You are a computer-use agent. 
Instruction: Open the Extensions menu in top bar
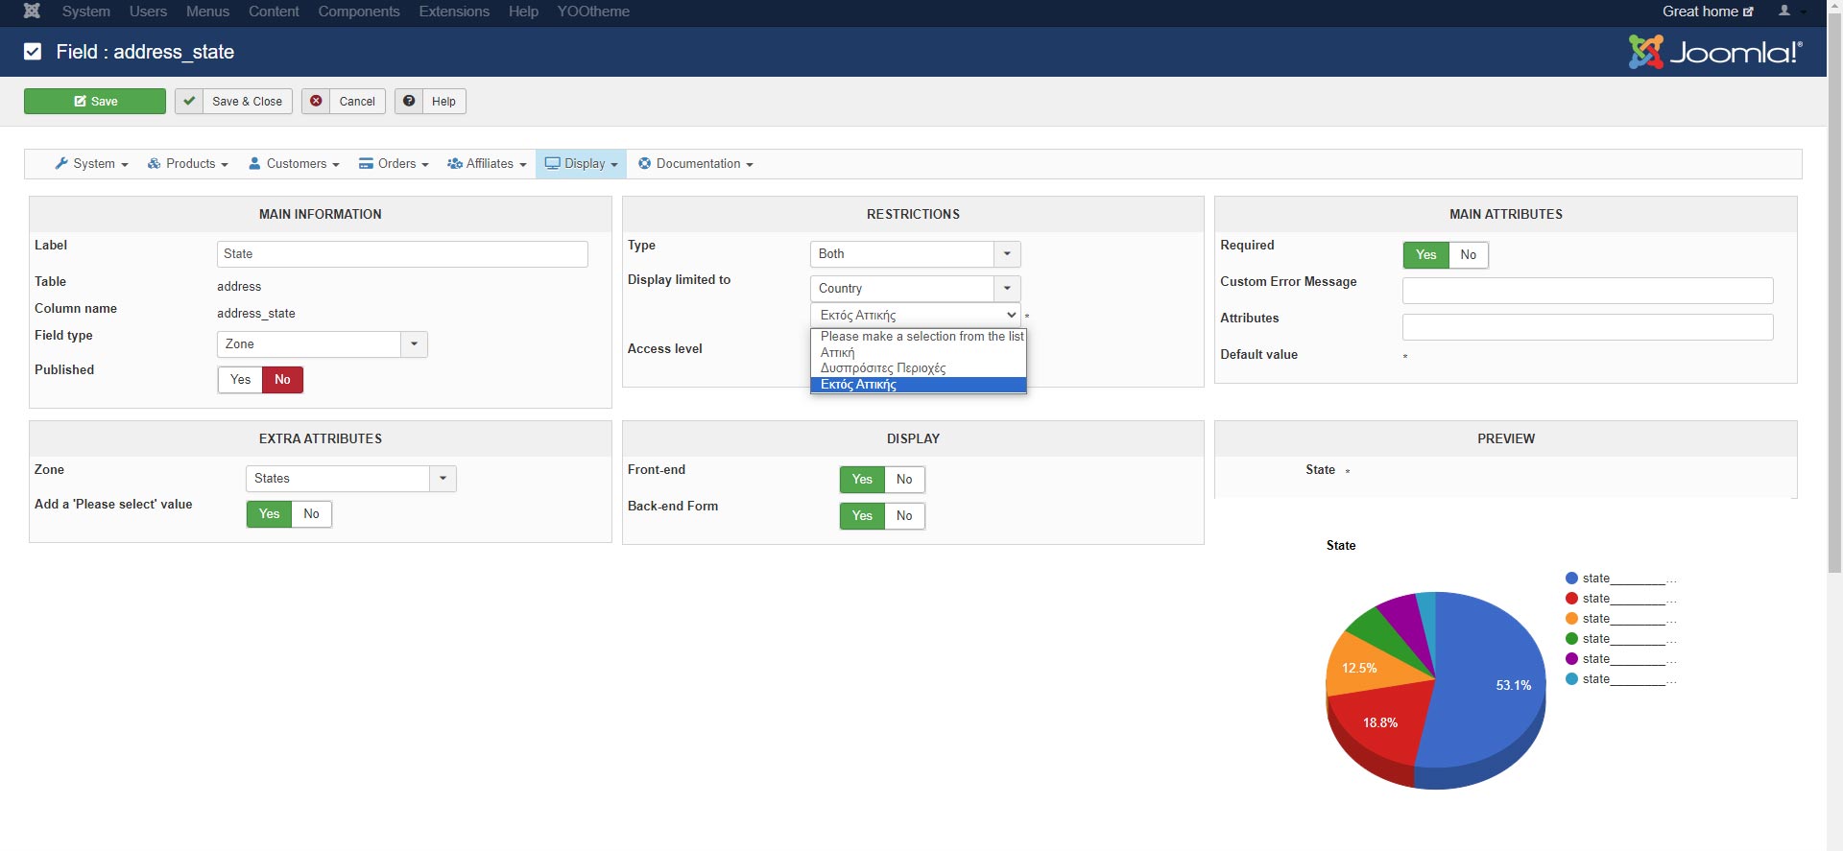(x=454, y=12)
